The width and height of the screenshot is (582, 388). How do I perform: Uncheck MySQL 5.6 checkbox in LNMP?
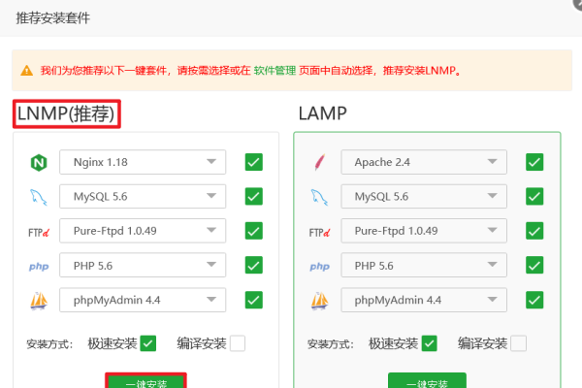tap(254, 196)
